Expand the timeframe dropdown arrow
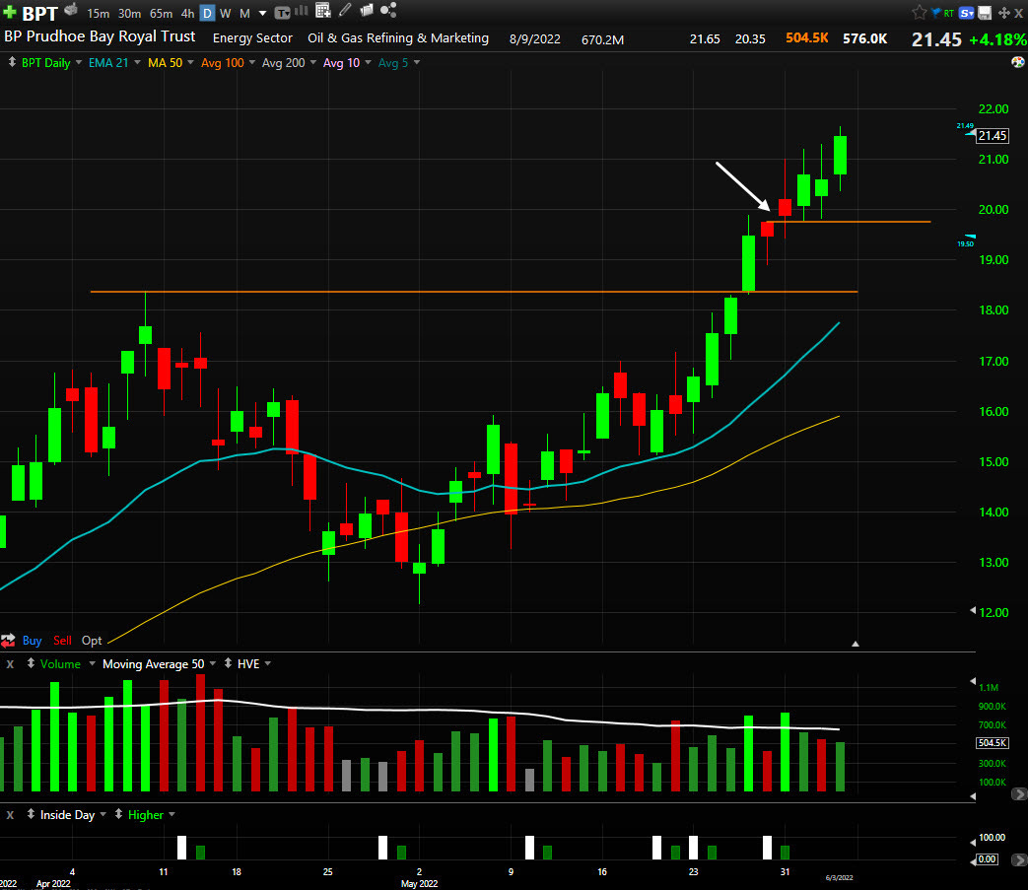 pyautogui.click(x=263, y=13)
